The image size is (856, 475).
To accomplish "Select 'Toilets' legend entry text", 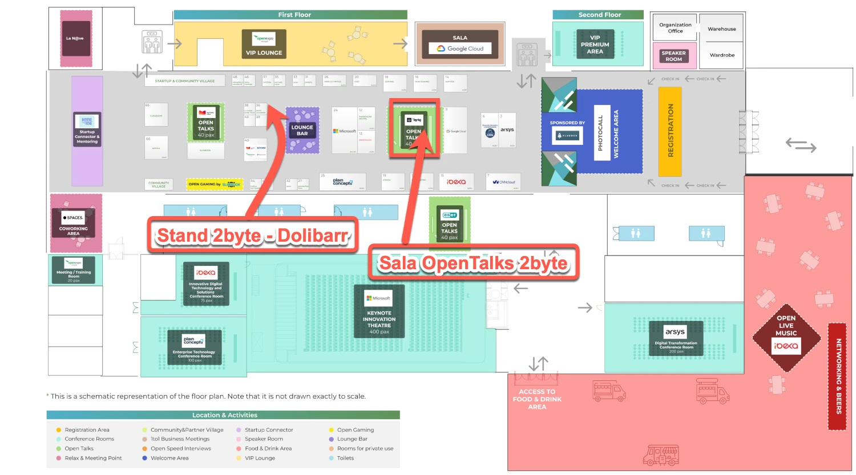I will click(345, 458).
